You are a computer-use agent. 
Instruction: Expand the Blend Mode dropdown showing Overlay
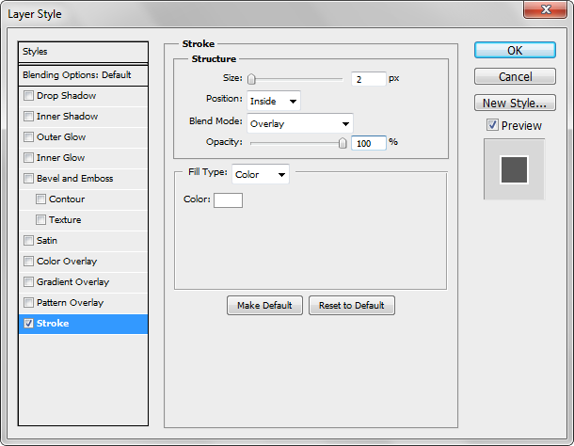299,123
